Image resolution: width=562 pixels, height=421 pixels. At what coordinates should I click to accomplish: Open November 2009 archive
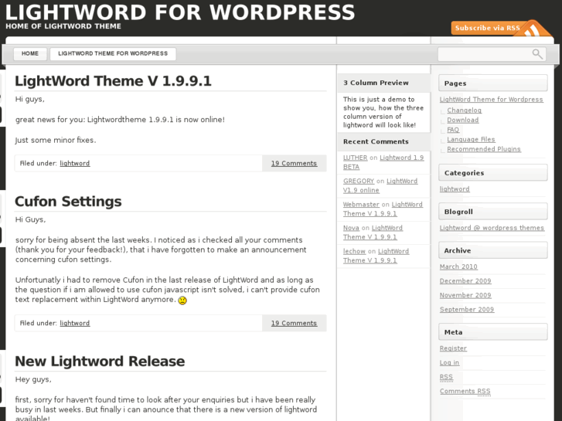[465, 295]
